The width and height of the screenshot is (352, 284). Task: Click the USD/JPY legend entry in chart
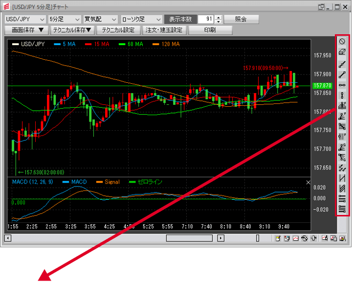point(28,44)
